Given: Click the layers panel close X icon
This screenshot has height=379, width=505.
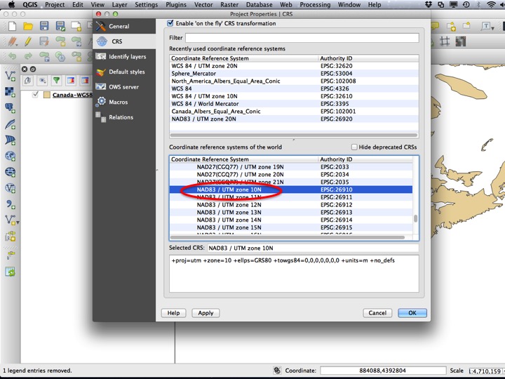Looking at the screenshot, I should 25,69.
